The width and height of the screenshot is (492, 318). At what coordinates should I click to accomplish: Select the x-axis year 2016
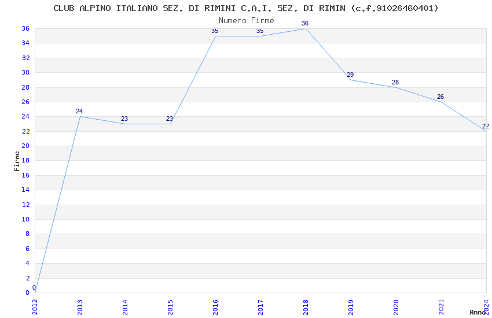(215, 307)
